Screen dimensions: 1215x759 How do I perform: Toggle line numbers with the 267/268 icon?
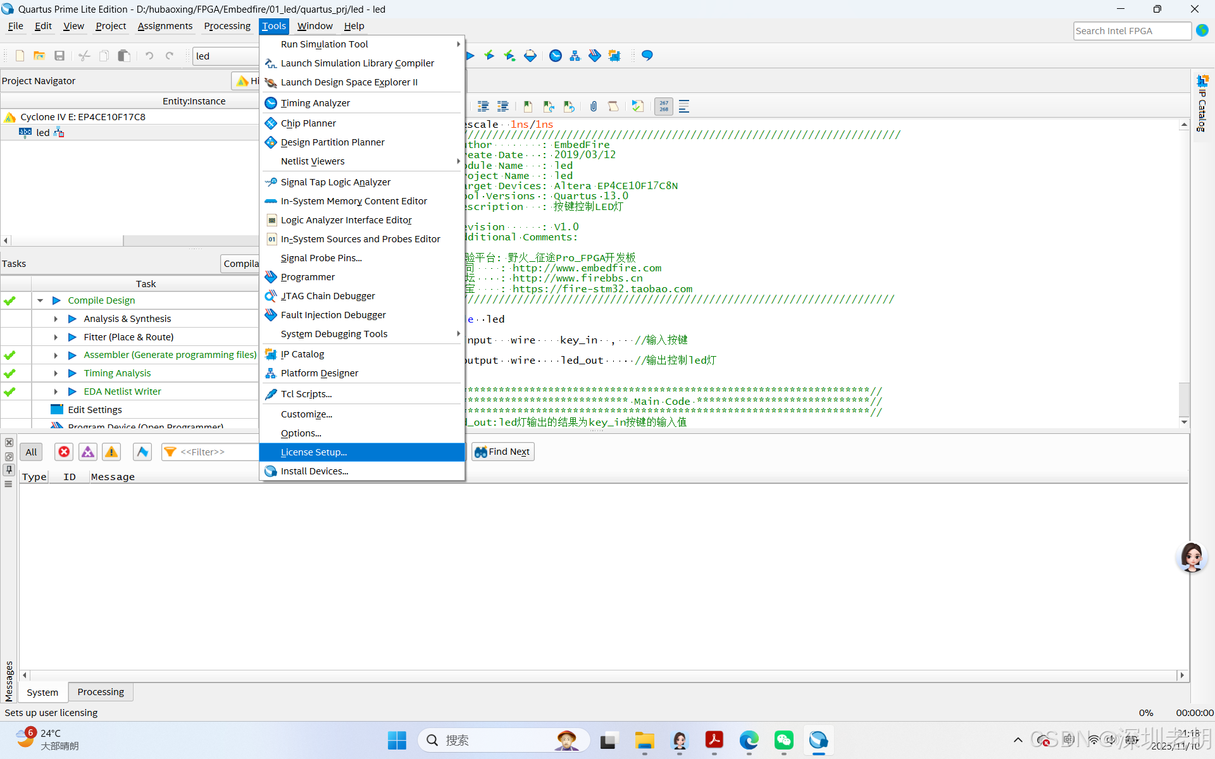[663, 106]
